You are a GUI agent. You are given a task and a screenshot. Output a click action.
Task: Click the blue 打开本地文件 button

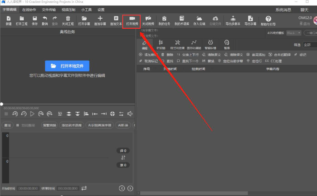point(67,66)
